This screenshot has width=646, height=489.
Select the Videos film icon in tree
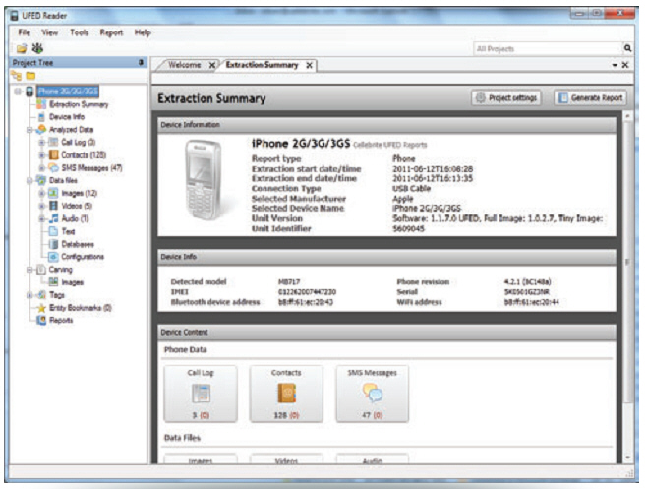tap(53, 205)
